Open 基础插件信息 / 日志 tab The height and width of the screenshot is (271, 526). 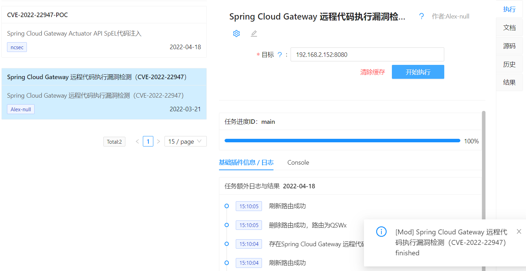pyautogui.click(x=246, y=163)
